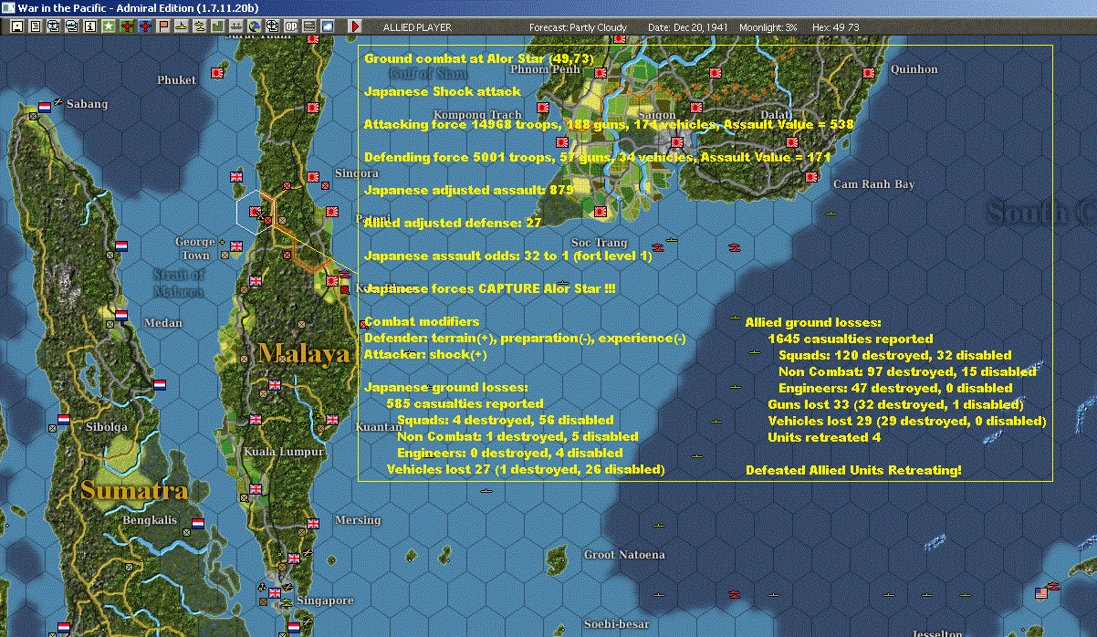Click the green ships convoy toolbar icon
Image resolution: width=1097 pixels, height=637 pixels.
tap(235, 26)
